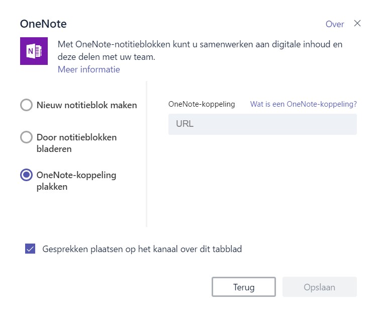
Task: Click the Opslaan save button
Action: click(320, 287)
